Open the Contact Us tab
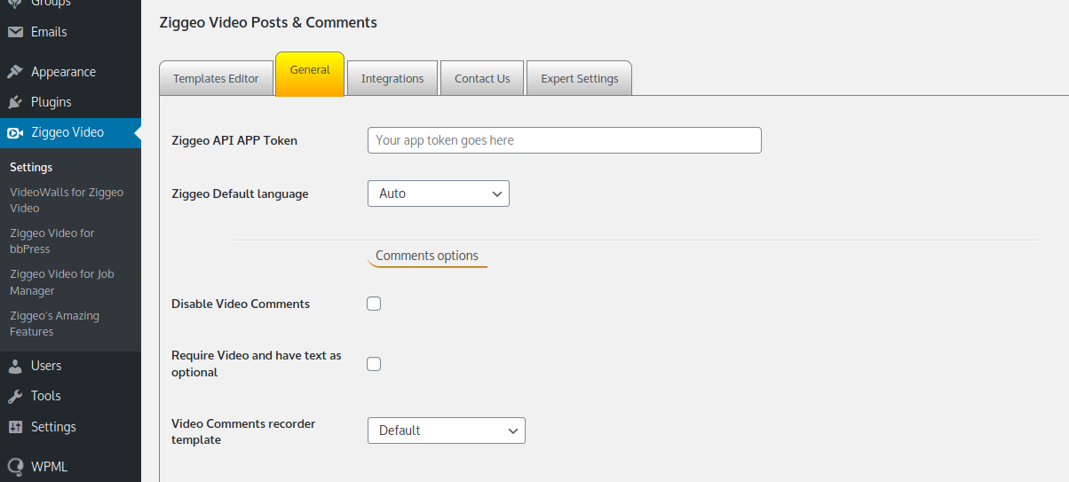Screen dimensions: 1069x482 pos(482,78)
